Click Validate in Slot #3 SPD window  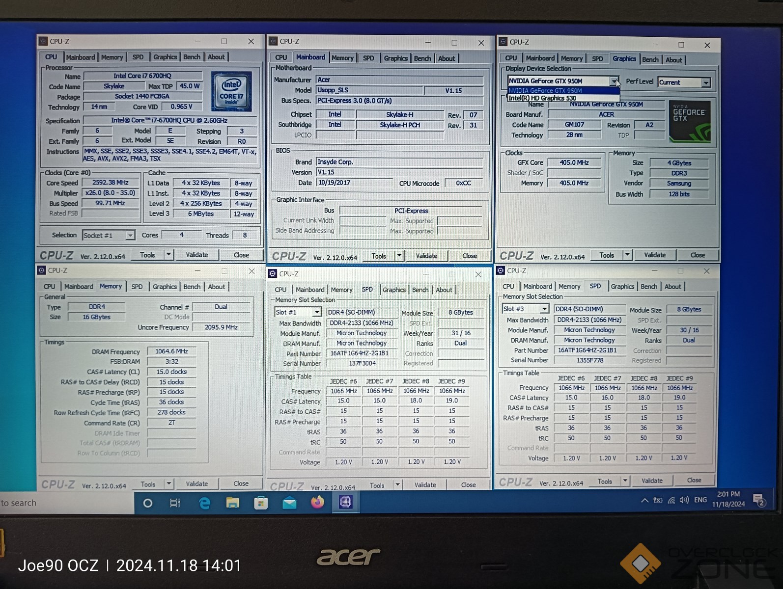click(x=652, y=481)
